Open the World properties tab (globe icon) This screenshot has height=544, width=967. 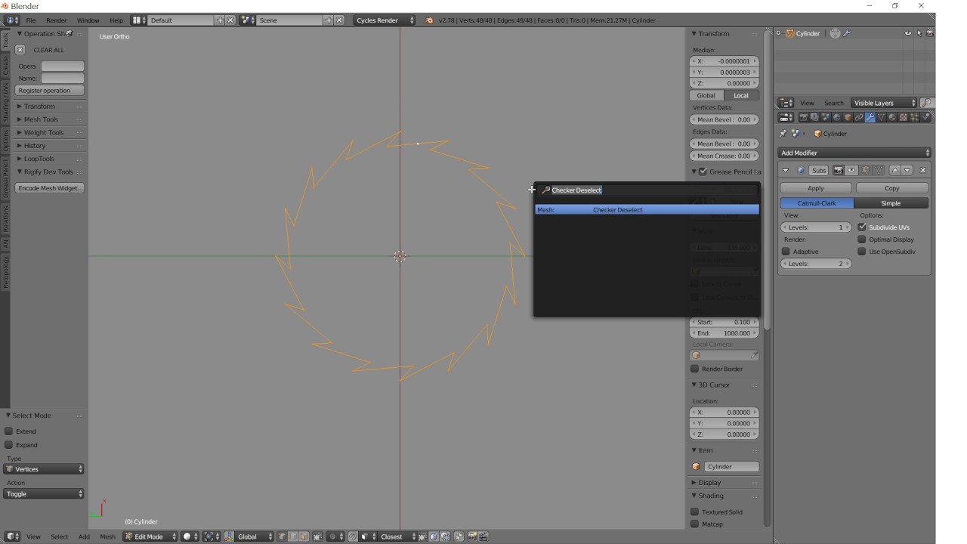[x=837, y=117]
